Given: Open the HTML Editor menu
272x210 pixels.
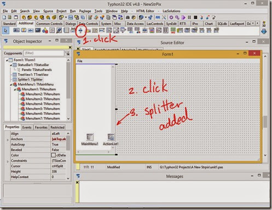Looking at the screenshot, I should [145, 11].
